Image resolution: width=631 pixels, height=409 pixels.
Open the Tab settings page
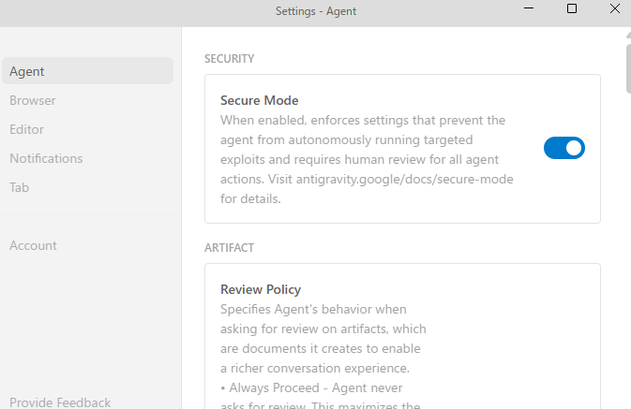(x=20, y=187)
